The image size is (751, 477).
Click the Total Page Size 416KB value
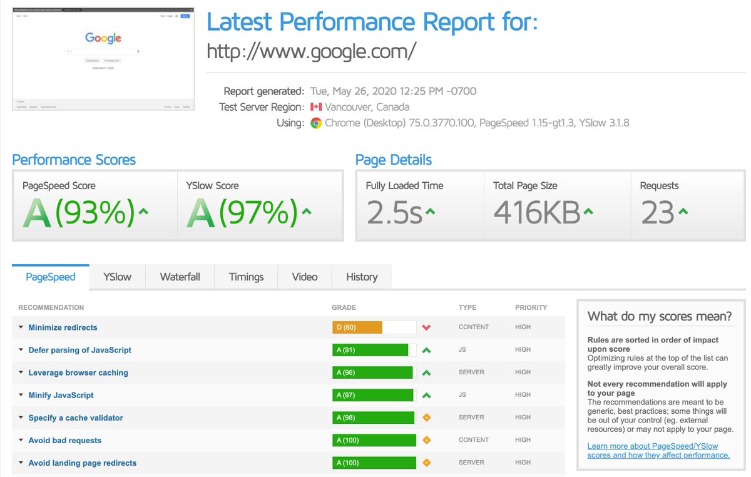coord(536,213)
